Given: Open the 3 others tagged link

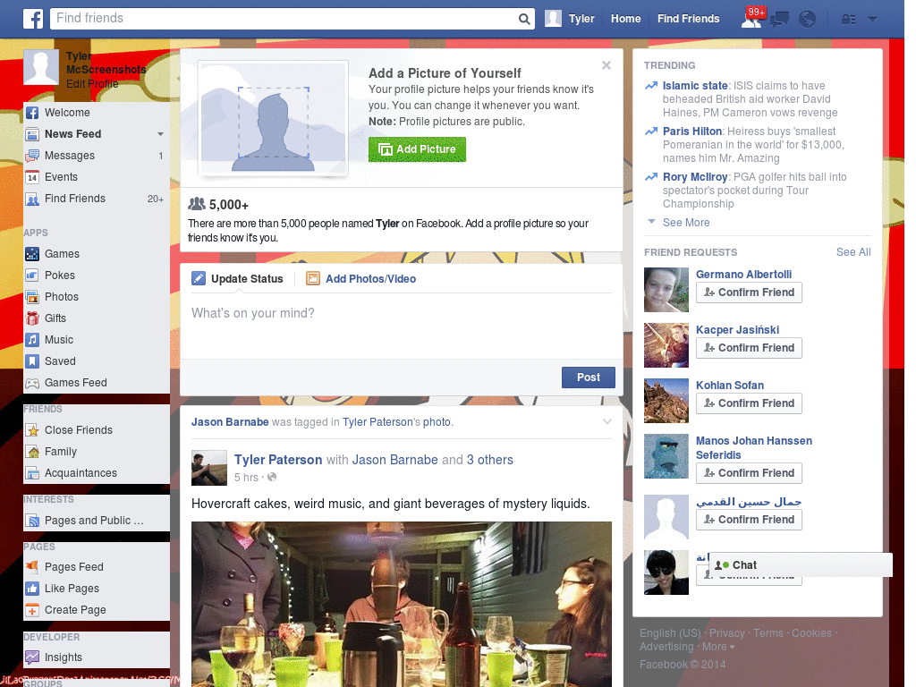Looking at the screenshot, I should (x=489, y=460).
